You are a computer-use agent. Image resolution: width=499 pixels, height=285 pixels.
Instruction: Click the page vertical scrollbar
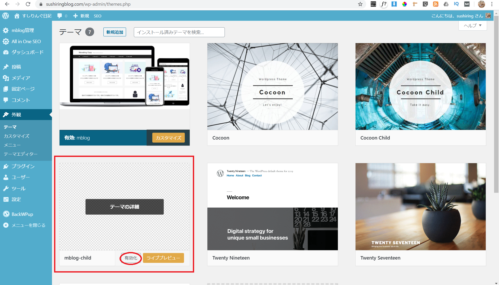(496, 104)
